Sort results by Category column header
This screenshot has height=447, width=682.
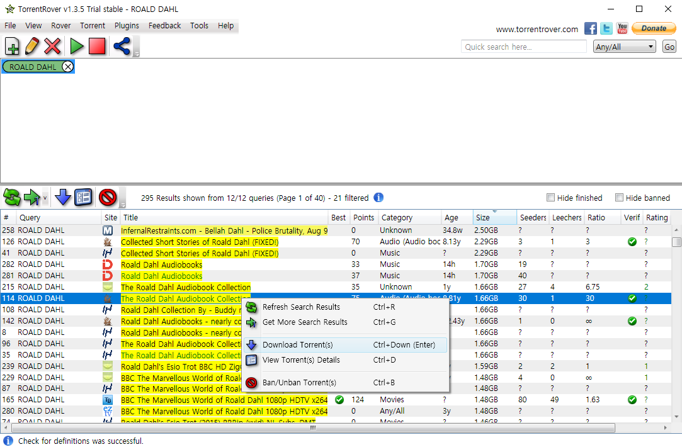(x=410, y=217)
